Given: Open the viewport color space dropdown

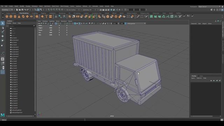Looking at the screenshot, I should (x=136, y=23).
